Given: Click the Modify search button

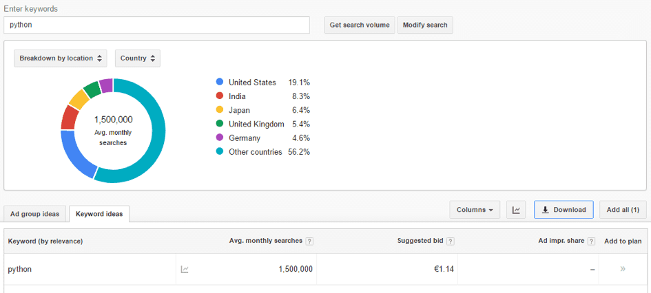Looking at the screenshot, I should point(425,25).
